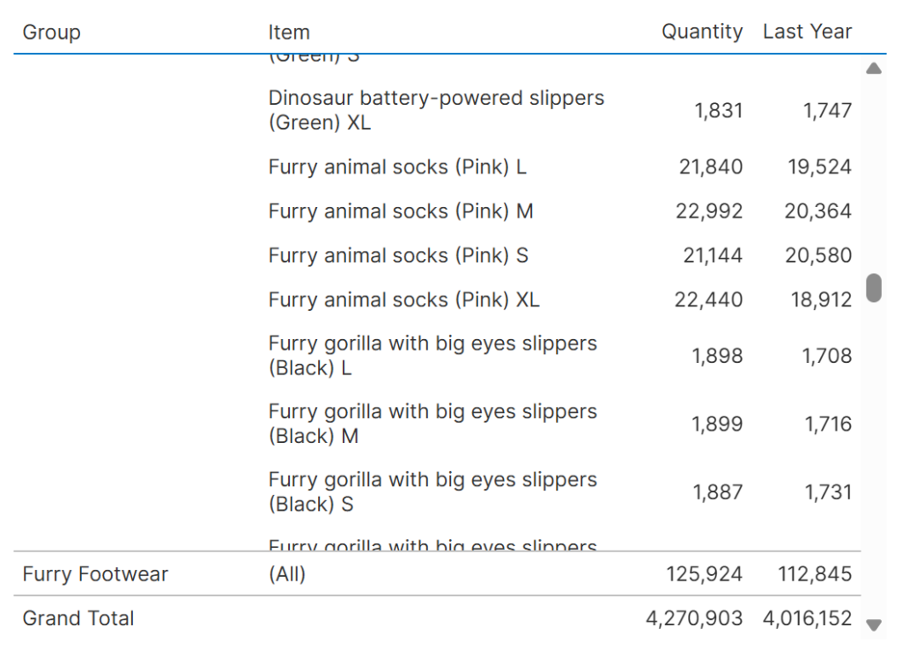The height and width of the screenshot is (650, 902).
Task: Select Furry gorilla slippers (Black) M item
Action: 433,424
